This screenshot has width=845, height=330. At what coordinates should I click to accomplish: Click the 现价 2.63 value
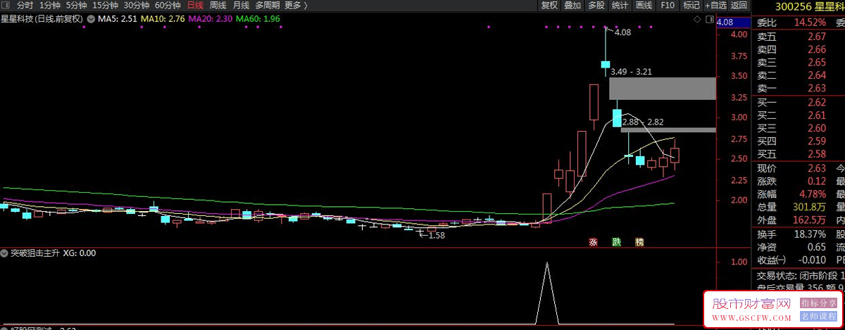[816, 168]
